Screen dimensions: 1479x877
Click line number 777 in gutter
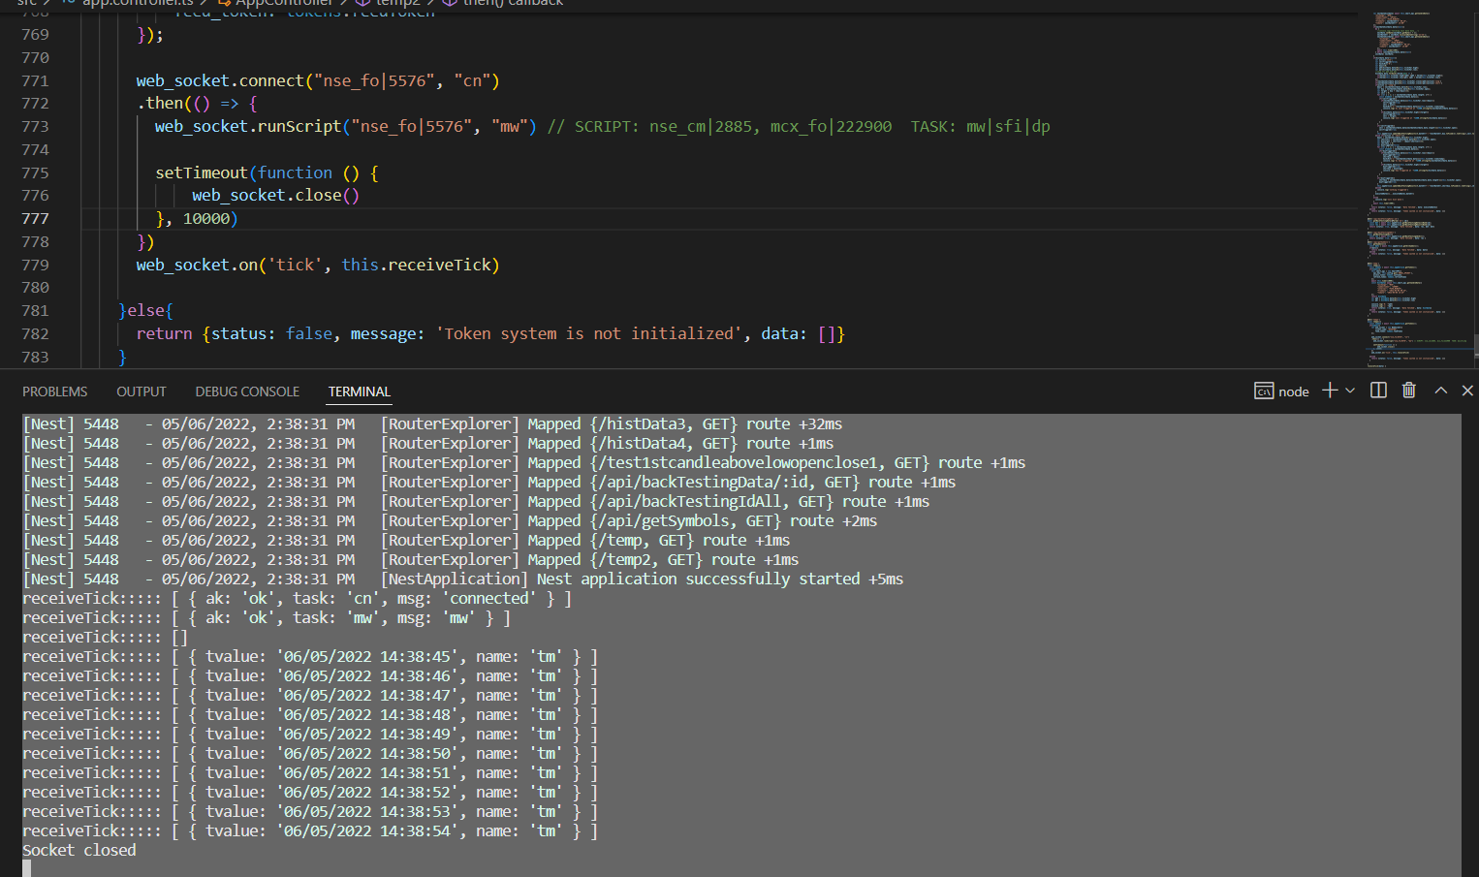[x=35, y=219]
